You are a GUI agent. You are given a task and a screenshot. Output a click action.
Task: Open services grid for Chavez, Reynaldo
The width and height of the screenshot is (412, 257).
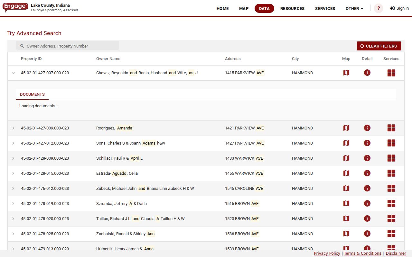[391, 73]
